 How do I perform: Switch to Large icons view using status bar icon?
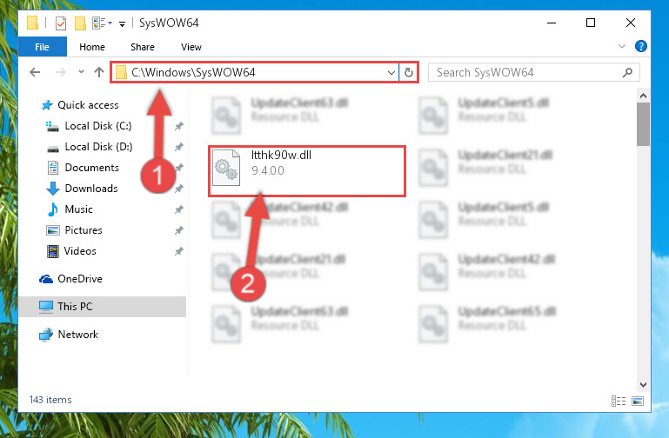[x=638, y=401]
